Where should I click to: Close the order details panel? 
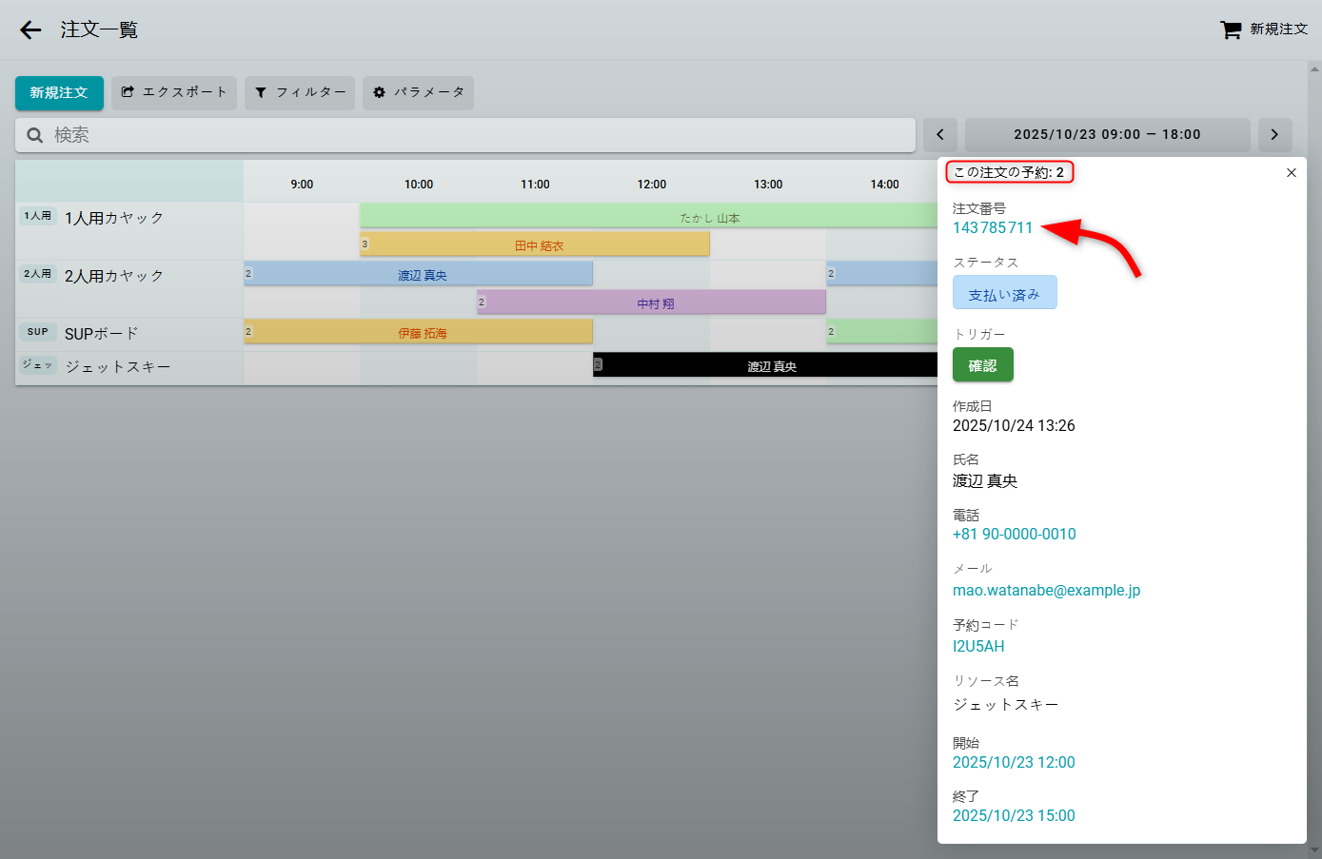[x=1292, y=172]
